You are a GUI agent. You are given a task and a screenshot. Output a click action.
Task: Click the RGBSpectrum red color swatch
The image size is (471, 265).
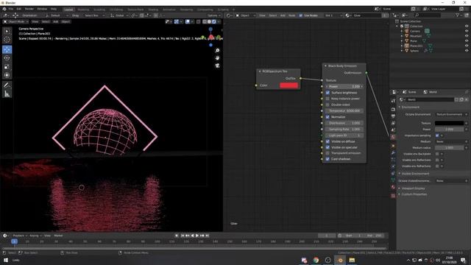pyautogui.click(x=288, y=85)
